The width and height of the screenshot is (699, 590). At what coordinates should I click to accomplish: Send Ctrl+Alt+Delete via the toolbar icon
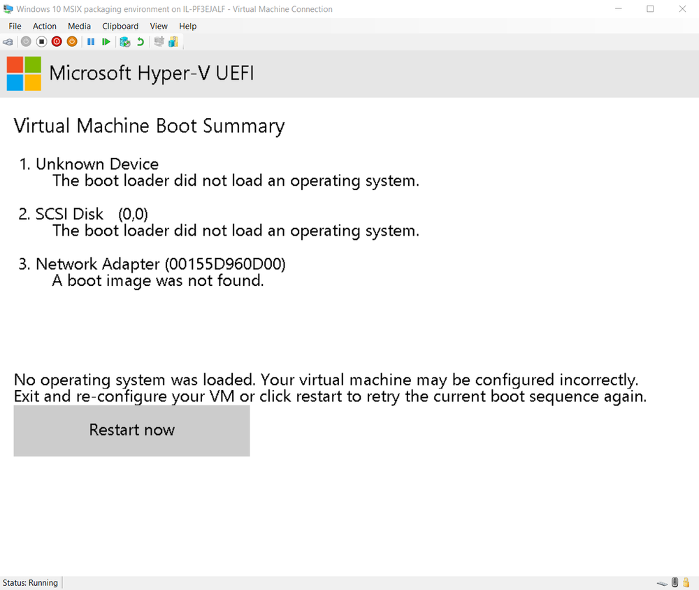[x=8, y=42]
